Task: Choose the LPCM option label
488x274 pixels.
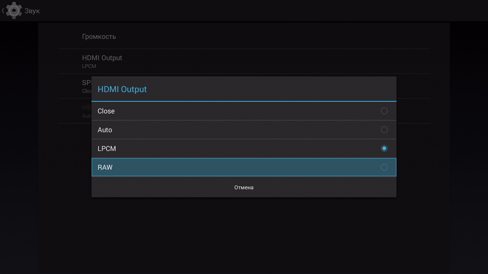Action: click(x=107, y=149)
